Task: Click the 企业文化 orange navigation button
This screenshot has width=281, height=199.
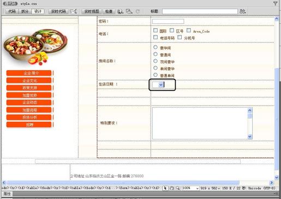Action: (29, 80)
